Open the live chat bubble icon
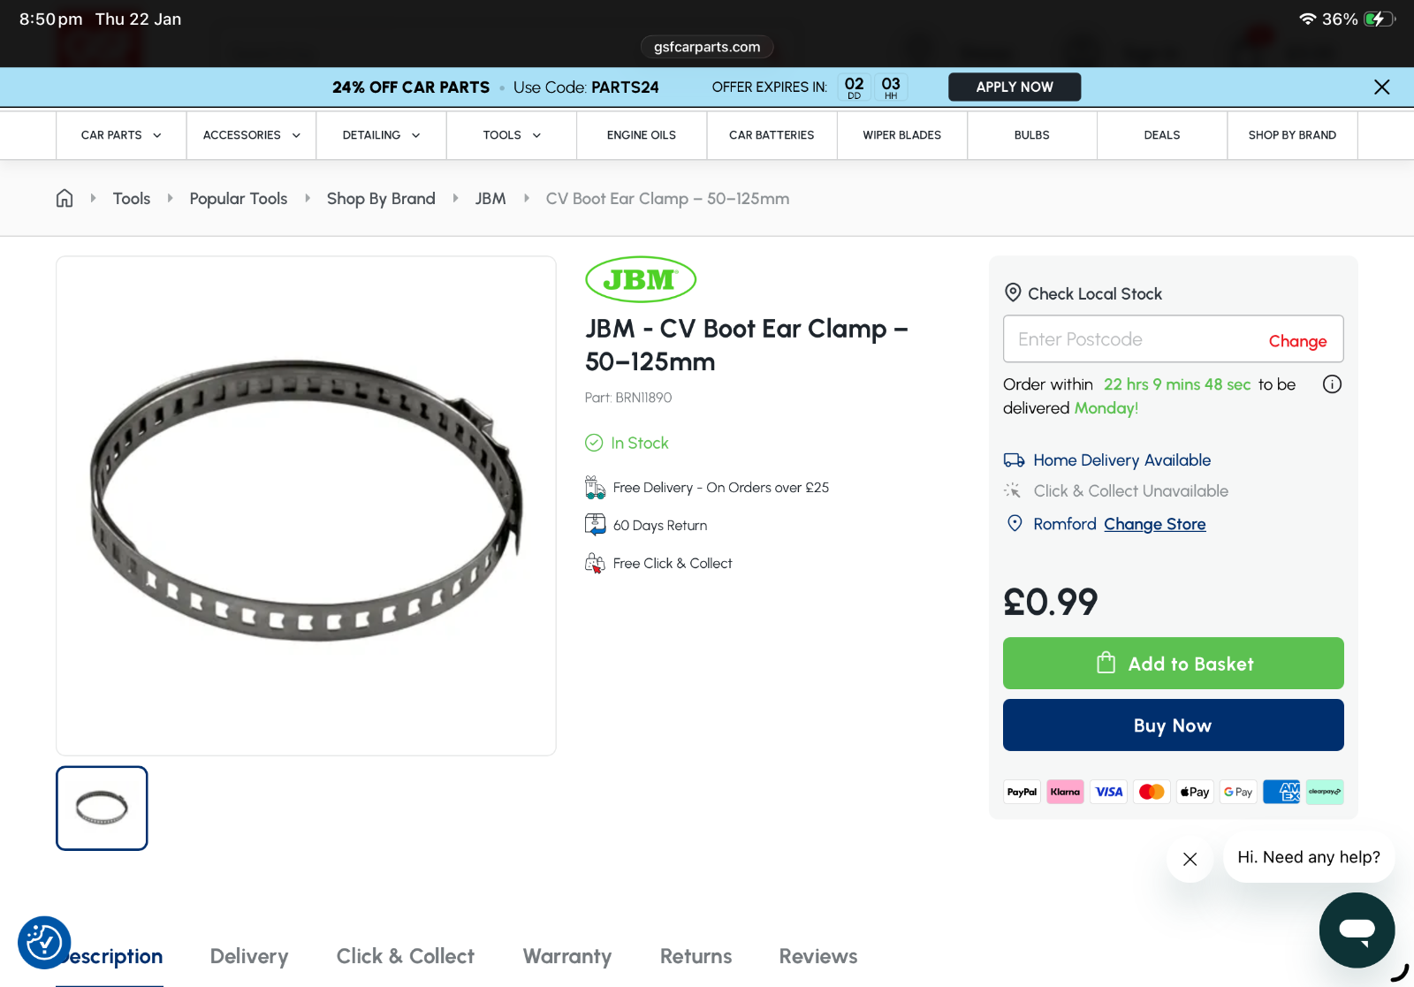 pos(1357,930)
